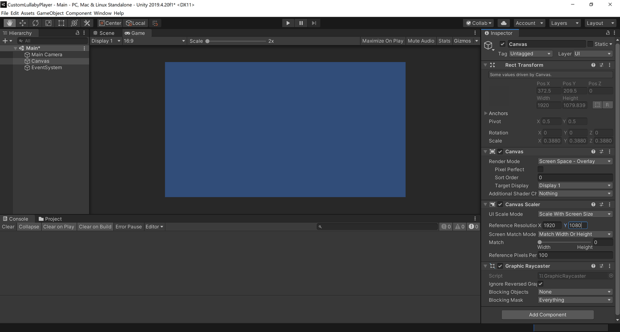Lock the Inspector panel
The height and width of the screenshot is (332, 620).
pos(608,33)
